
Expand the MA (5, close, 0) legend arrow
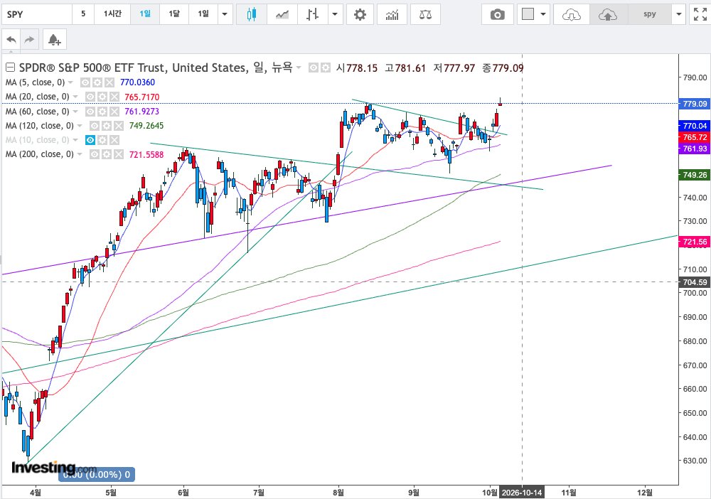click(70, 82)
